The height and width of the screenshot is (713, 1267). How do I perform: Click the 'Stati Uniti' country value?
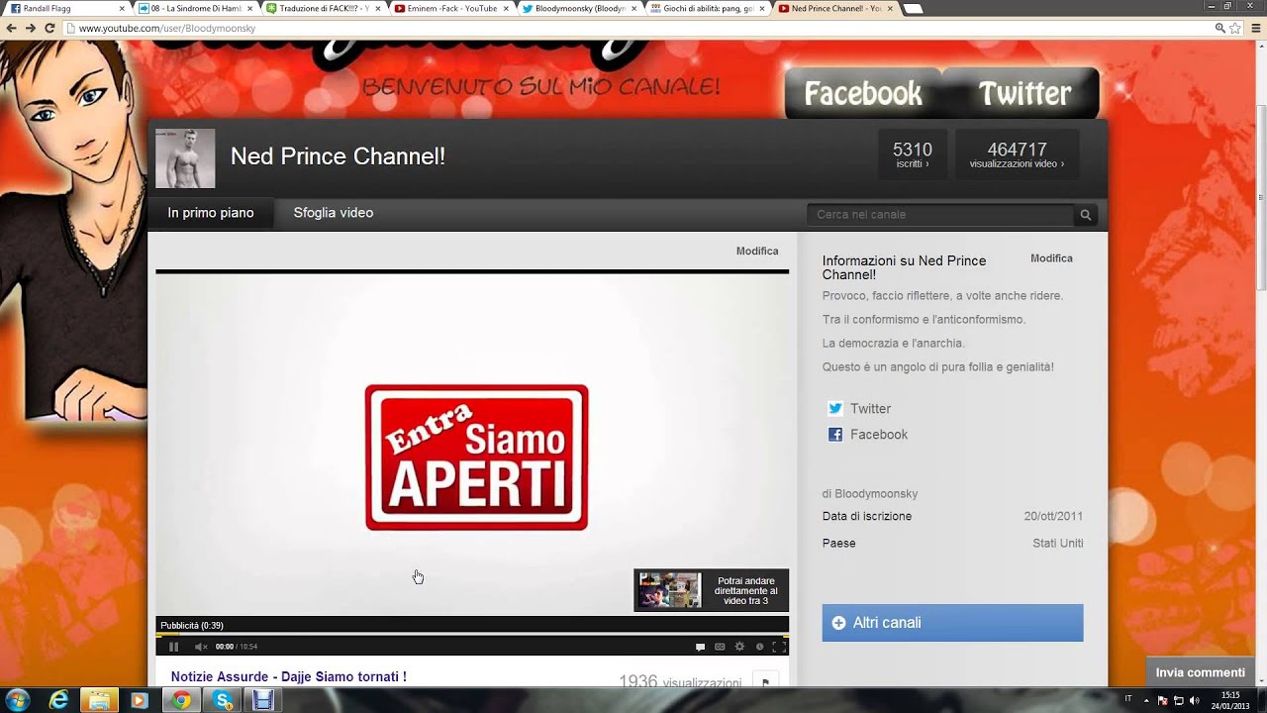point(1058,543)
